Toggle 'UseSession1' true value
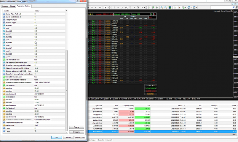238x142 pixels. pos(50,85)
